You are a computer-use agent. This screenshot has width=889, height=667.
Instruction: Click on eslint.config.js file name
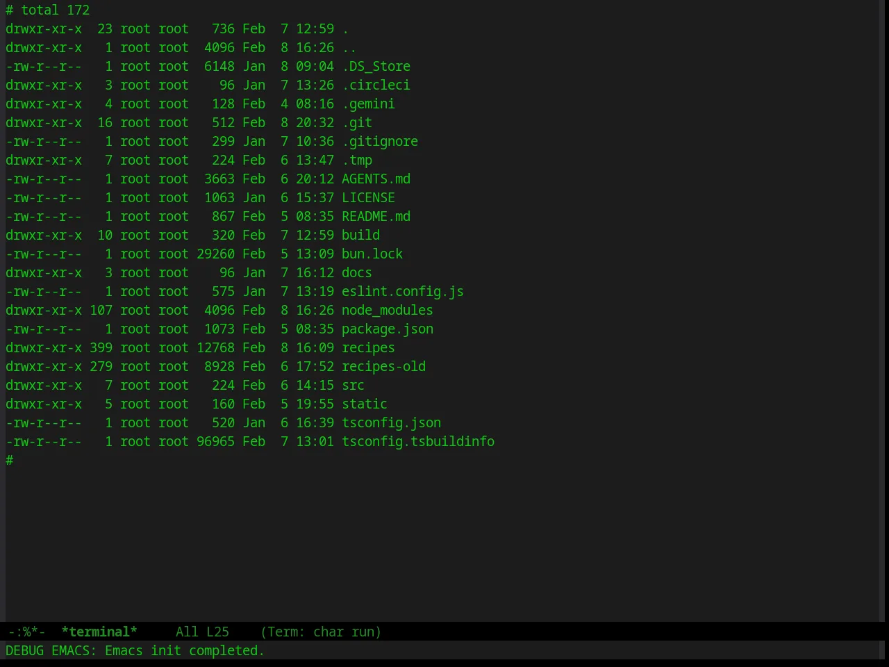(x=403, y=291)
